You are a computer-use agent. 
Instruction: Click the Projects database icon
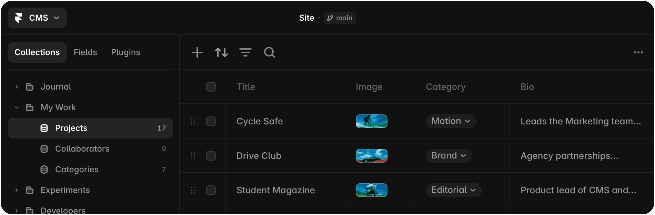click(x=44, y=128)
